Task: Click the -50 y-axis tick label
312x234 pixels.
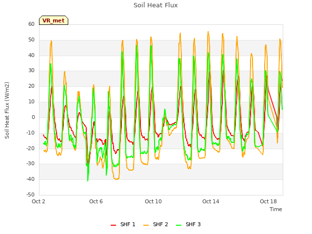Action: coord(30,195)
